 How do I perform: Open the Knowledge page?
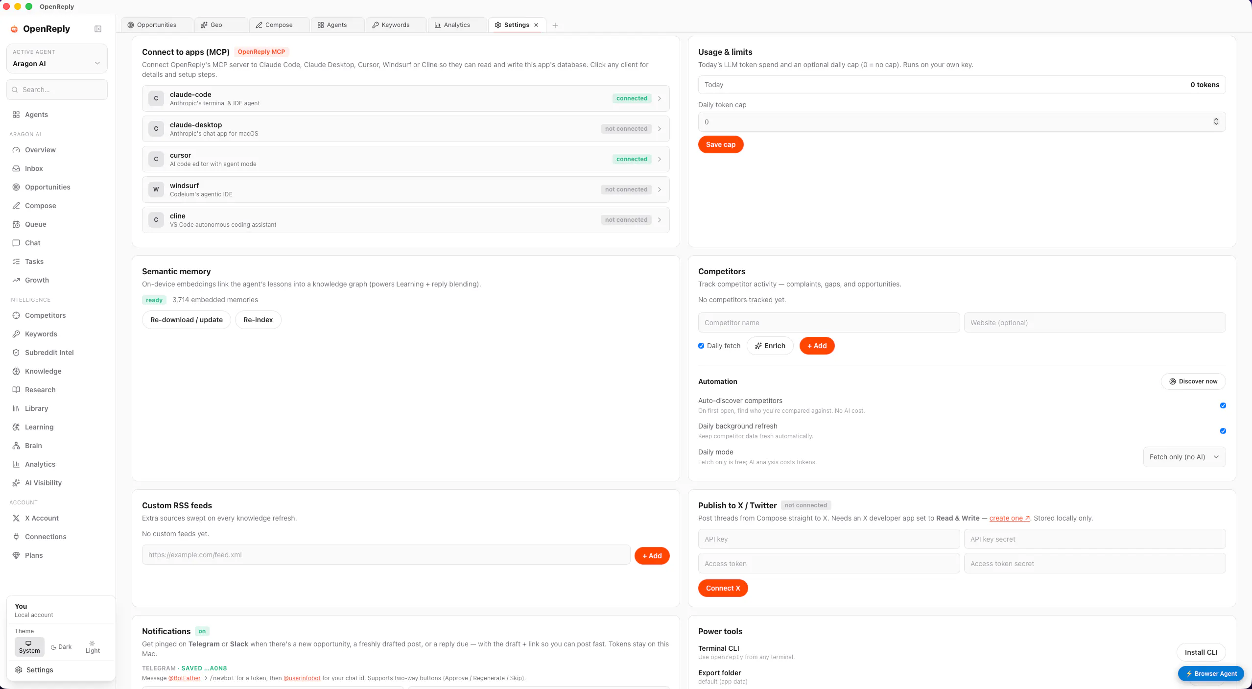pyautogui.click(x=43, y=371)
